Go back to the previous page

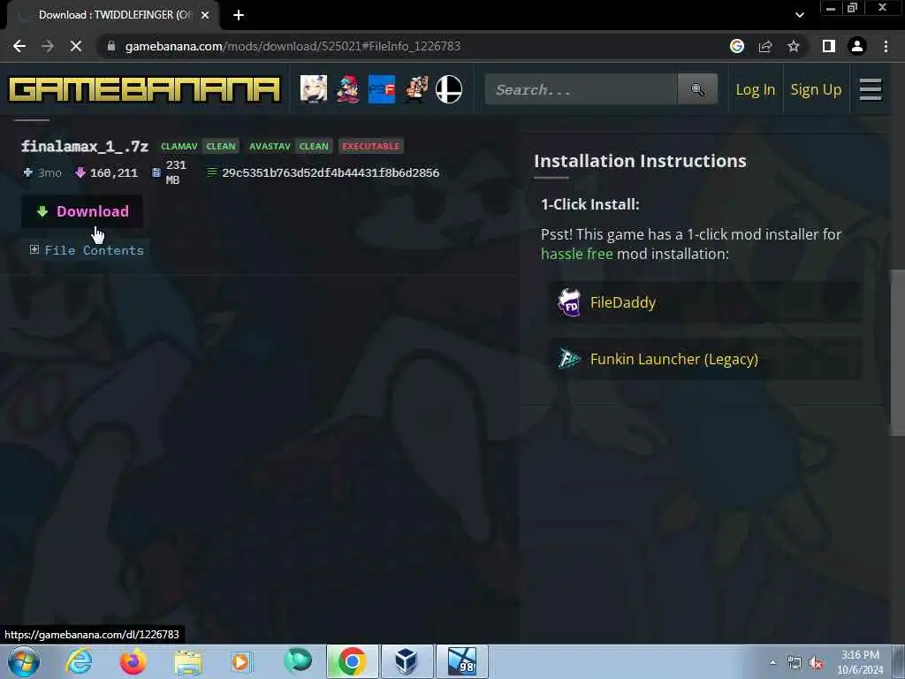[x=19, y=46]
